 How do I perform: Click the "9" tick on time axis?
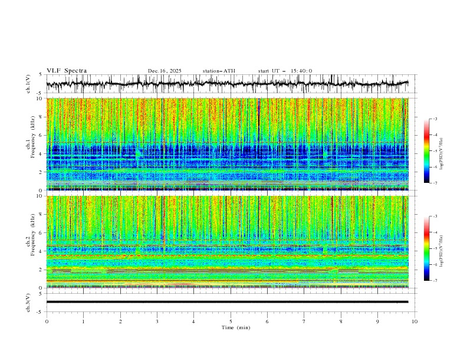(377, 321)
